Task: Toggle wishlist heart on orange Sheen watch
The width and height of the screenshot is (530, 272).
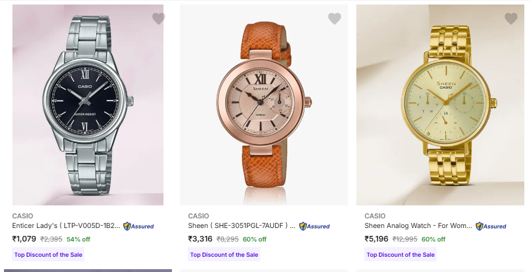Action: click(334, 19)
